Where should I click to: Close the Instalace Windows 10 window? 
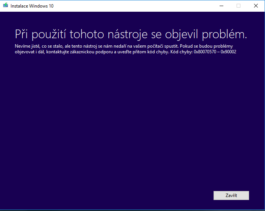click(x=256, y=6)
